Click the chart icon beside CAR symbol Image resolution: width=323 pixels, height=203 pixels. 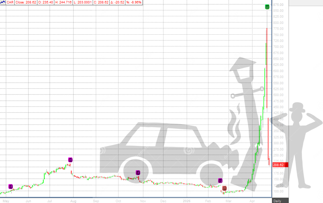coord(3,2)
